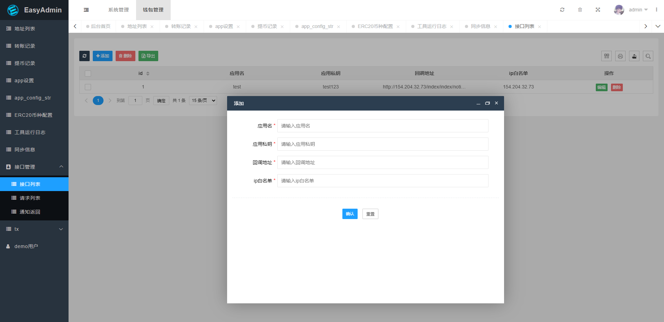Clear cache using the trash icon in header

(x=580, y=10)
